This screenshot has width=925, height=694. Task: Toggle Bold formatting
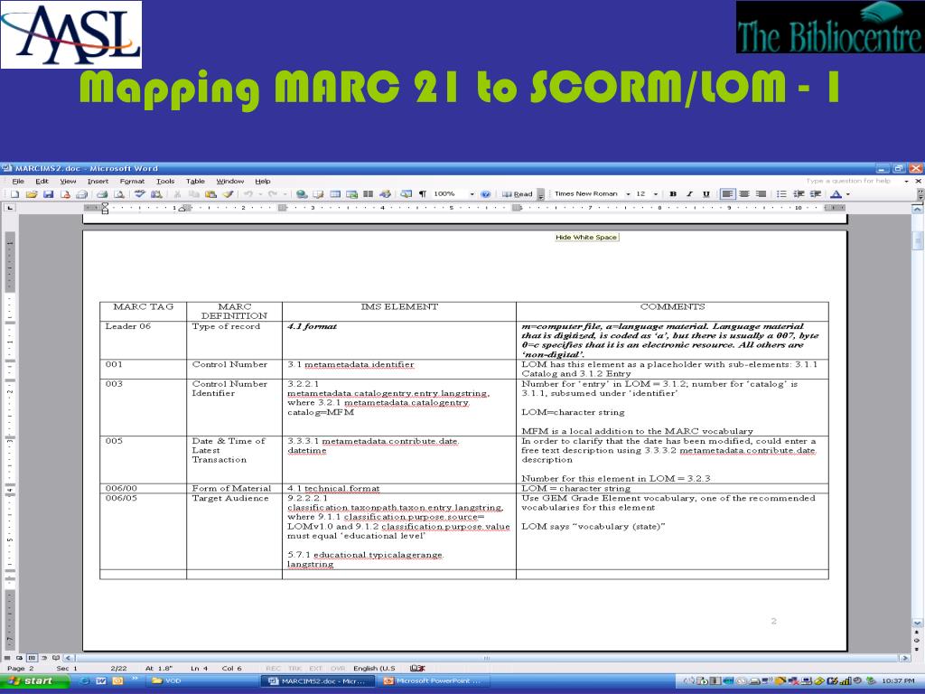(x=672, y=194)
